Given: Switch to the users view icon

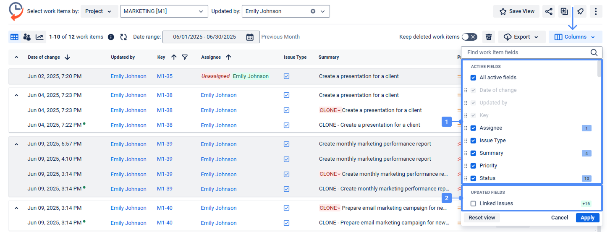Looking at the screenshot, I should pos(27,37).
